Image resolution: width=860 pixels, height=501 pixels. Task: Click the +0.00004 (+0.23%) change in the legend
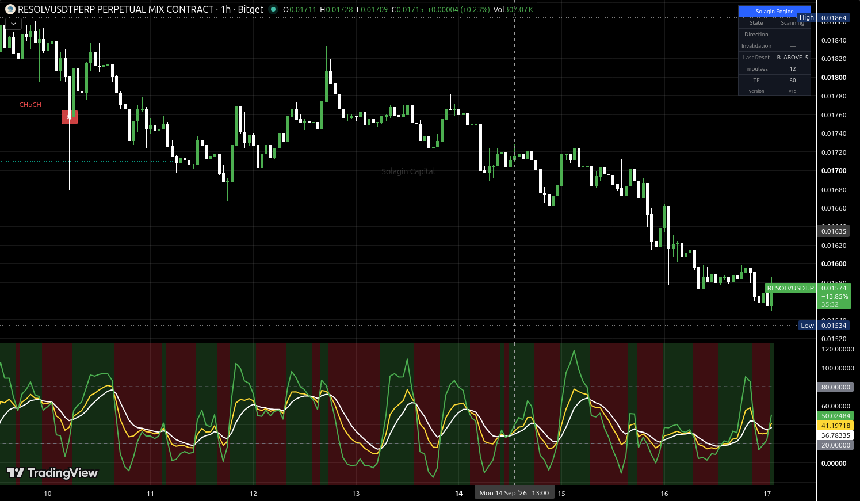click(458, 10)
